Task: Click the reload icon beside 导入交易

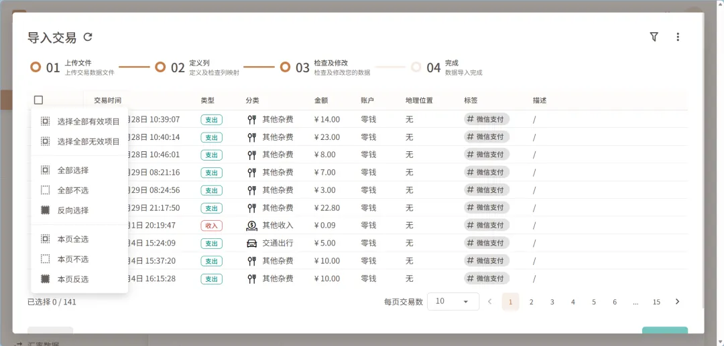Action: click(88, 37)
